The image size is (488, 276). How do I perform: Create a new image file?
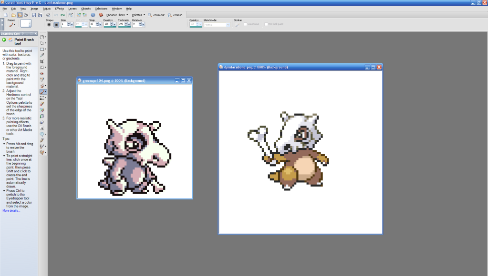[x=6, y=15]
